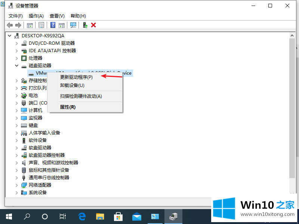Image resolution: width=299 pixels, height=224 pixels.
Task: Open Microsoft Edge from the taskbar
Action: (82, 216)
